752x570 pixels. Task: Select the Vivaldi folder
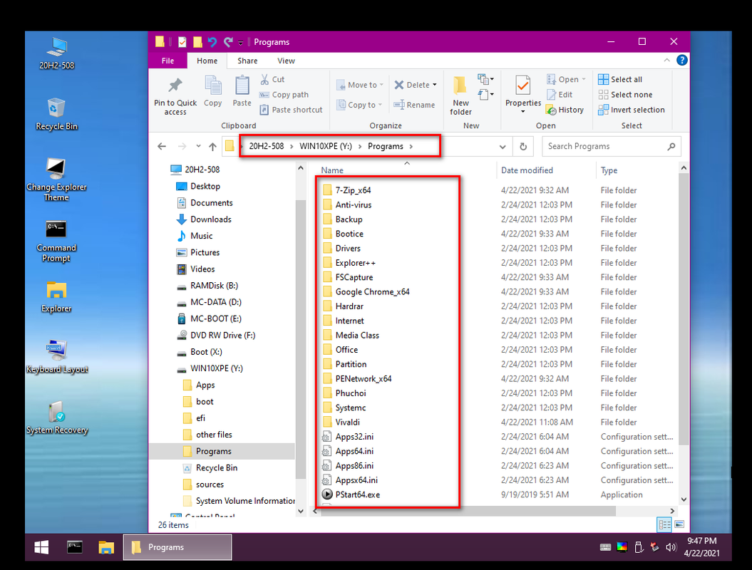(x=347, y=423)
